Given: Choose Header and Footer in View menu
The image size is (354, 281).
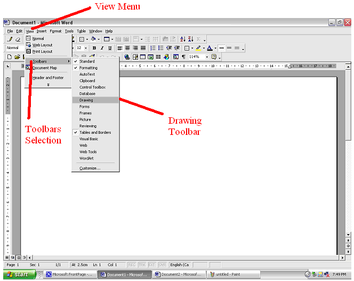Looking at the screenshot, I should click(x=48, y=78).
